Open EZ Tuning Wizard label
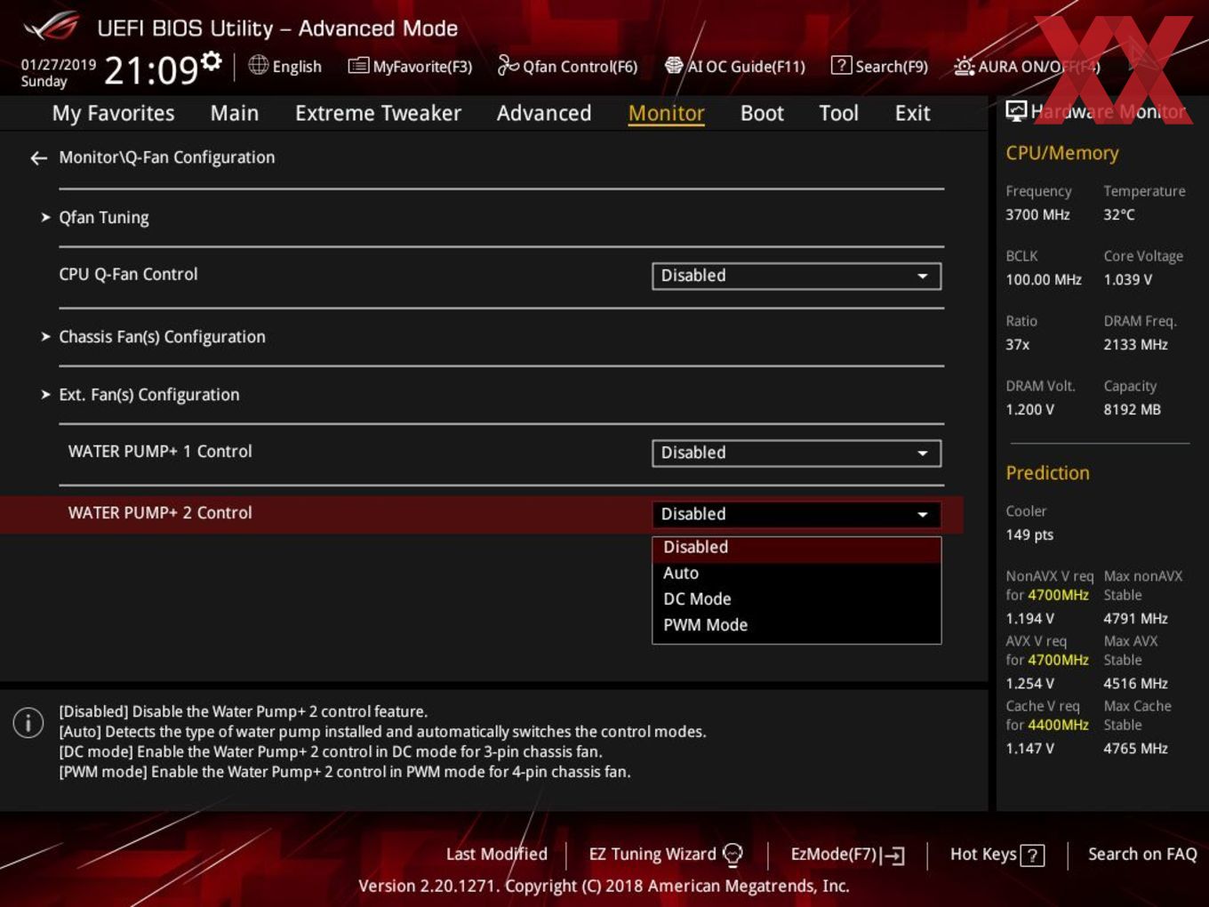Viewport: 1209px width, 907px height. pos(653,855)
